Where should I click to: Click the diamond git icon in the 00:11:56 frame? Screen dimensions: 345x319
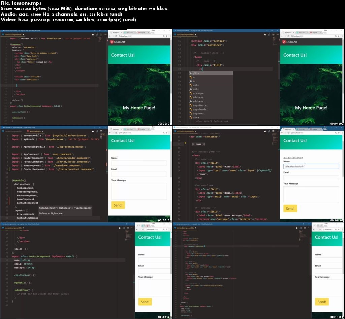point(296,228)
